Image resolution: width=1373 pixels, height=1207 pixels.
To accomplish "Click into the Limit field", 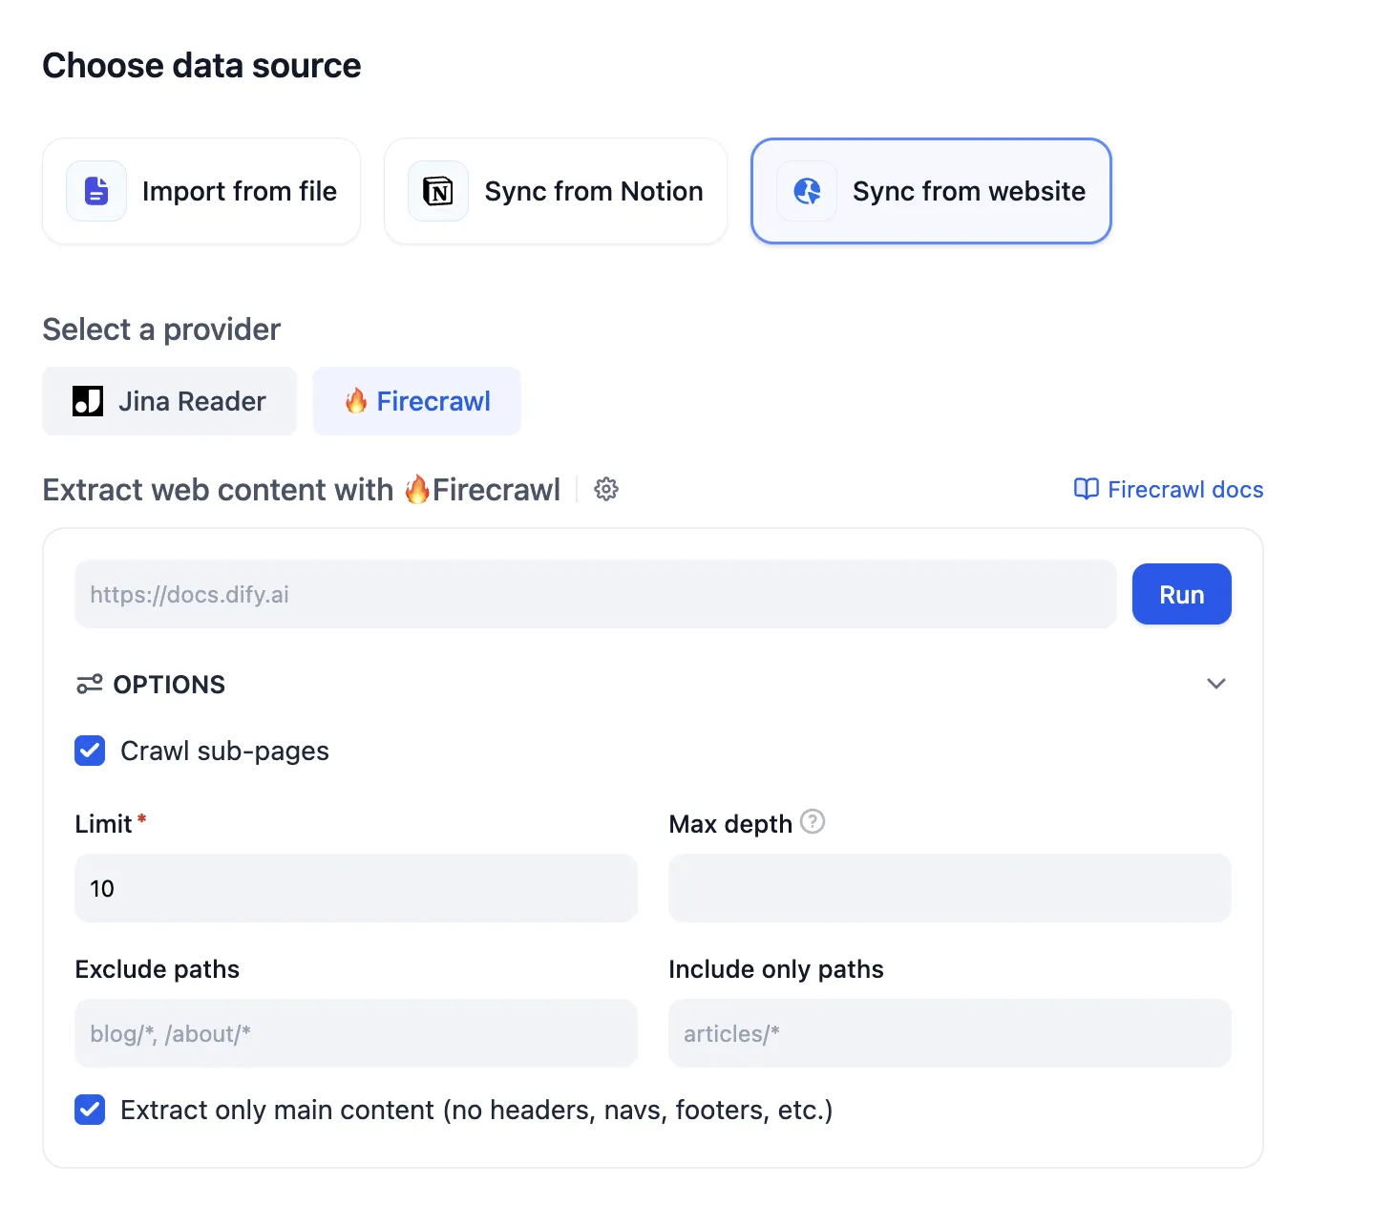I will click(x=355, y=888).
